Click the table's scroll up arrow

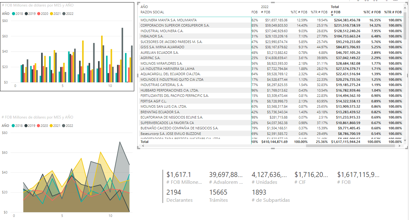coord(405,7)
